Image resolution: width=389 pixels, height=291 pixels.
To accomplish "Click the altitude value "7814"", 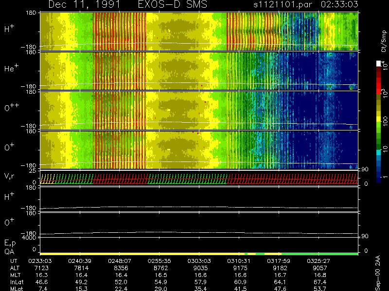I will (x=81, y=268).
